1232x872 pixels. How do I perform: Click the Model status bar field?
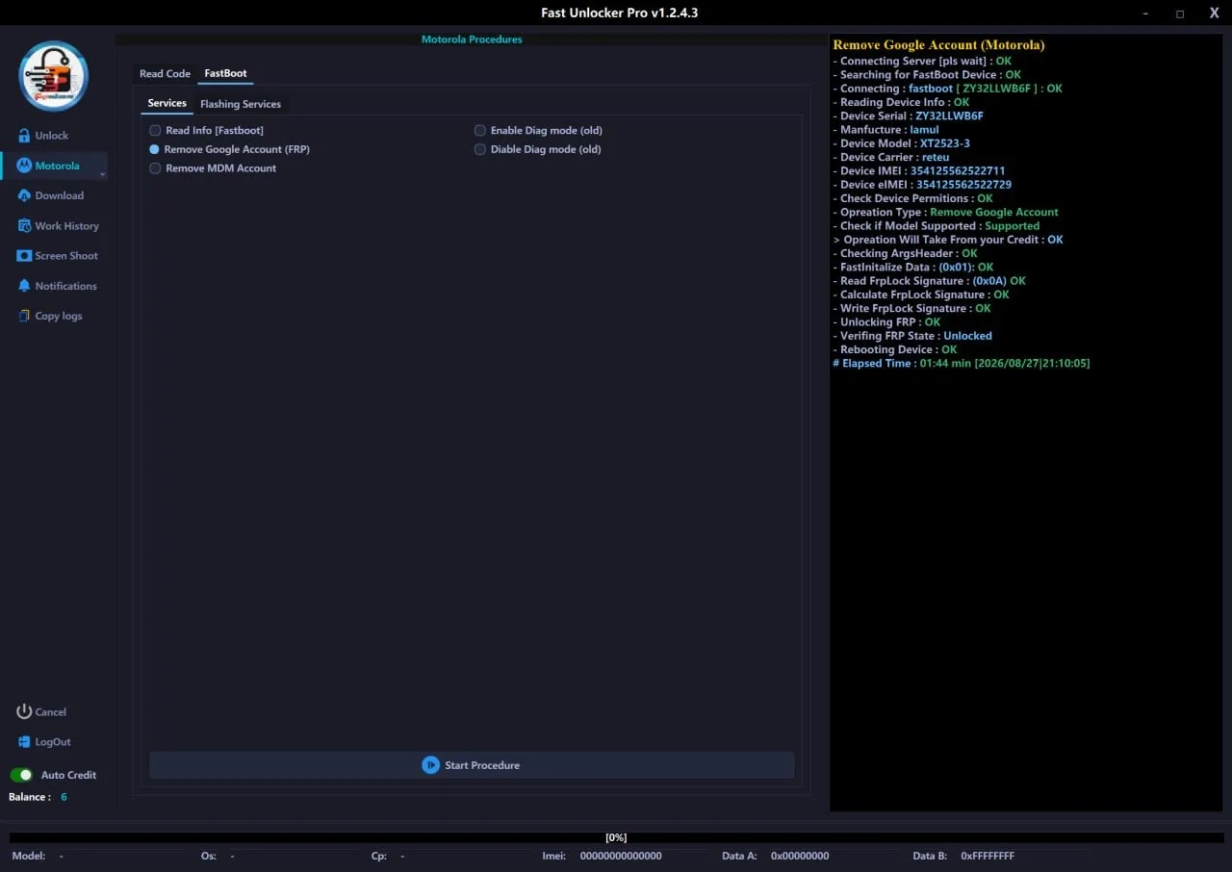pos(38,856)
